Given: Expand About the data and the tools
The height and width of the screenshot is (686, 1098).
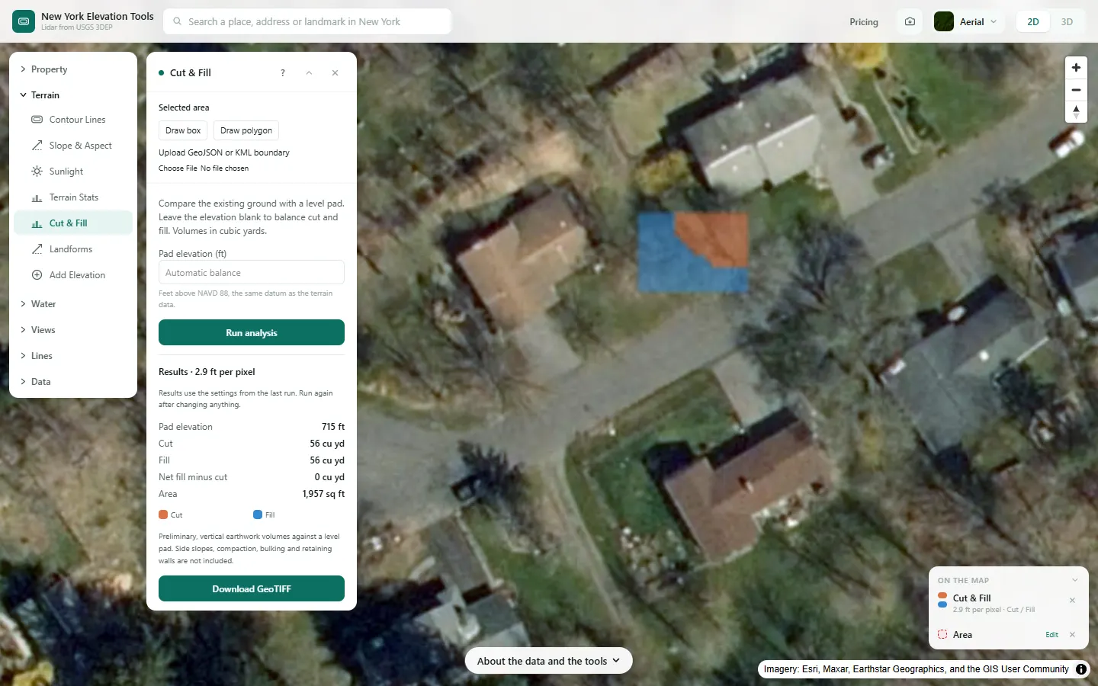Looking at the screenshot, I should click(x=549, y=661).
